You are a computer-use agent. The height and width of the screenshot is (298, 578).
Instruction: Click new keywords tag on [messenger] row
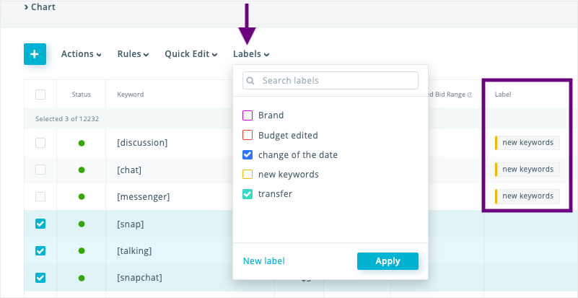point(527,196)
